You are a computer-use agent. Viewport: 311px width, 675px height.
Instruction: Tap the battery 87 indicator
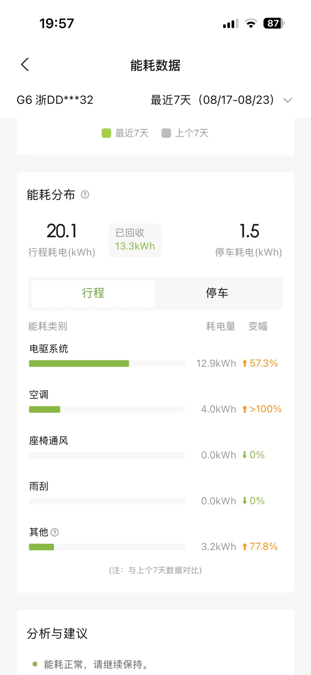(274, 23)
